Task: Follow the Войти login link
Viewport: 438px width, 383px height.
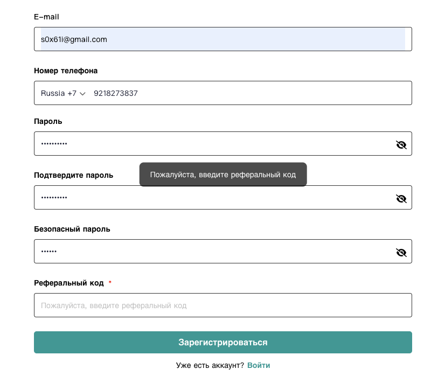Action: coord(259,365)
